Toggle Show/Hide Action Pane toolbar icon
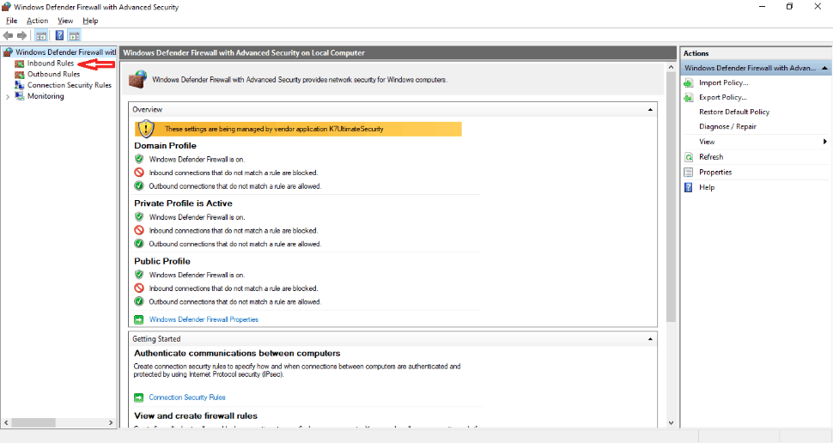This screenshot has height=443, width=833. click(x=75, y=35)
